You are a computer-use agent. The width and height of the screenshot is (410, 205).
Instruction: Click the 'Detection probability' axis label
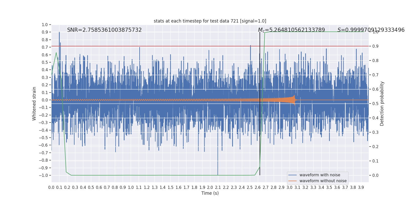pos(382,104)
